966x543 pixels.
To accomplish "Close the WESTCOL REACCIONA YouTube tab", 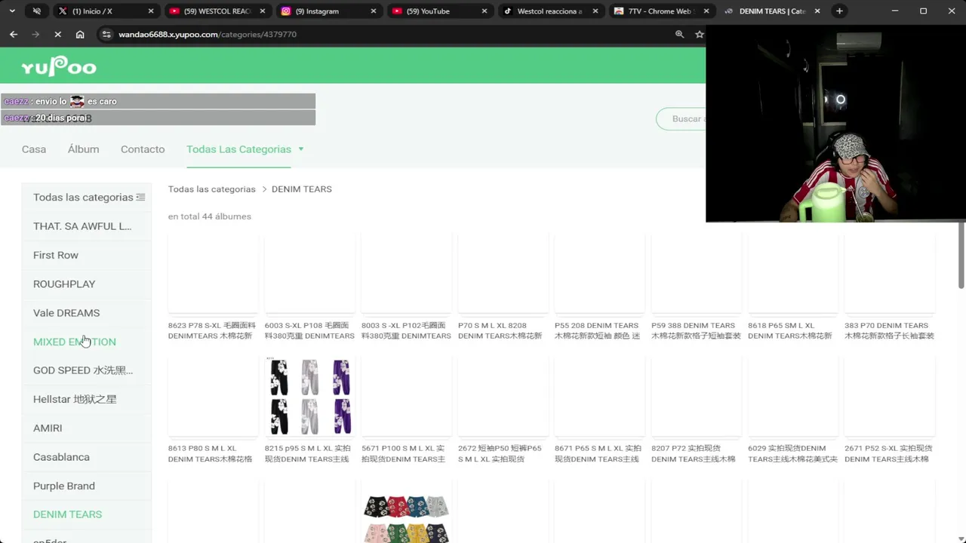I will coord(262,11).
